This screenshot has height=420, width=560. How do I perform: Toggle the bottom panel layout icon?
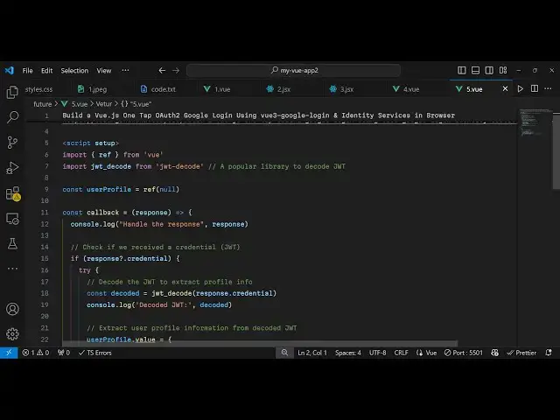point(475,70)
